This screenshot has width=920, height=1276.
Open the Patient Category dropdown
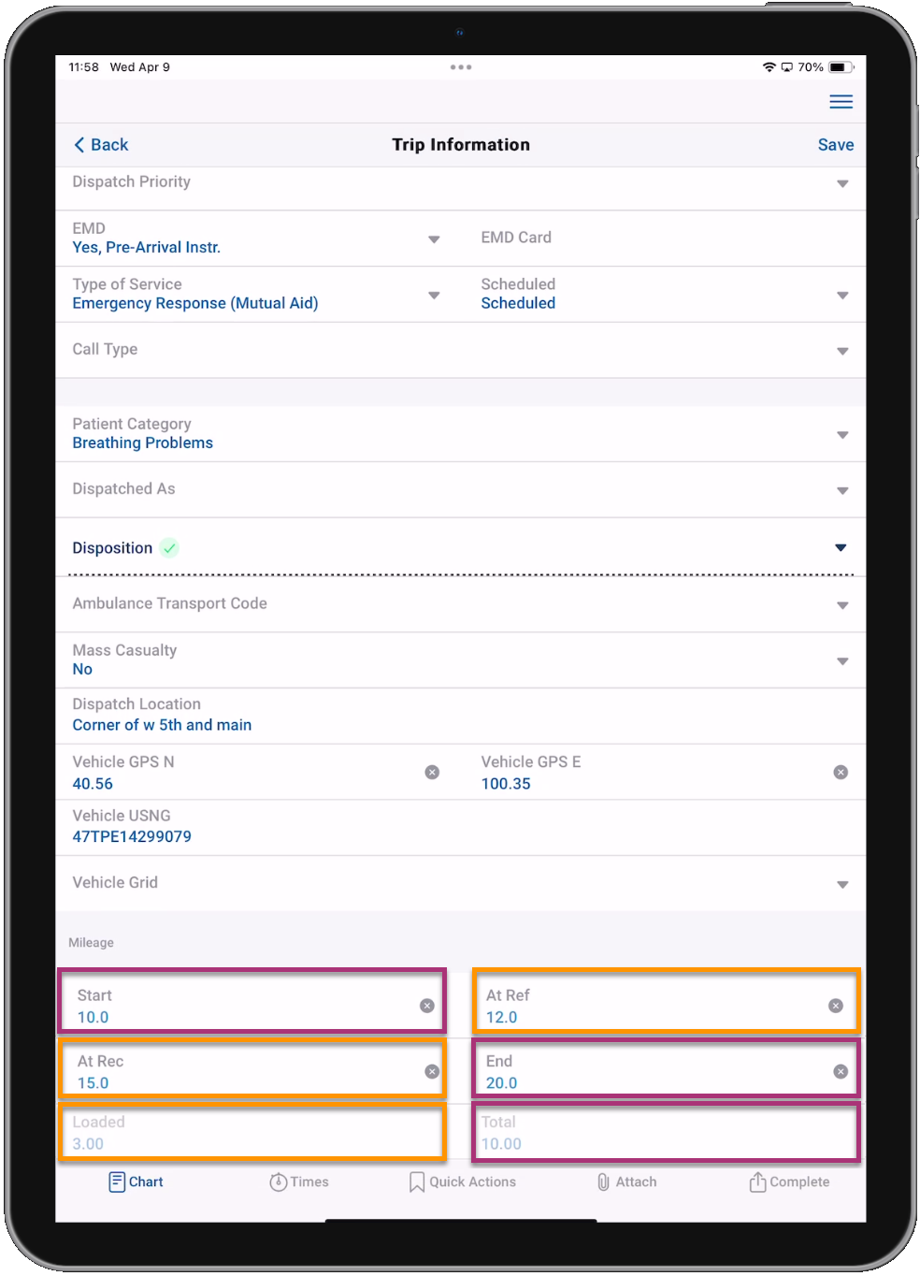(842, 435)
